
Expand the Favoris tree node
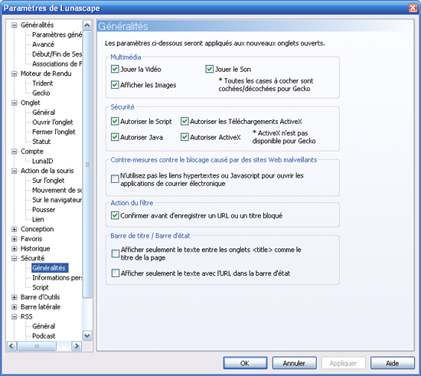tap(15, 239)
